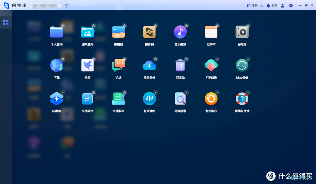Open the FTP备份 backup app
Viewport: 316px width, 184px height.
211,65
